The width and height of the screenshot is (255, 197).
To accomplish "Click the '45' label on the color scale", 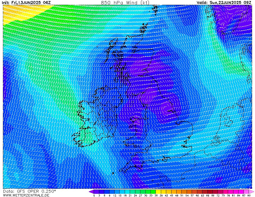I will tap(172, 195).
